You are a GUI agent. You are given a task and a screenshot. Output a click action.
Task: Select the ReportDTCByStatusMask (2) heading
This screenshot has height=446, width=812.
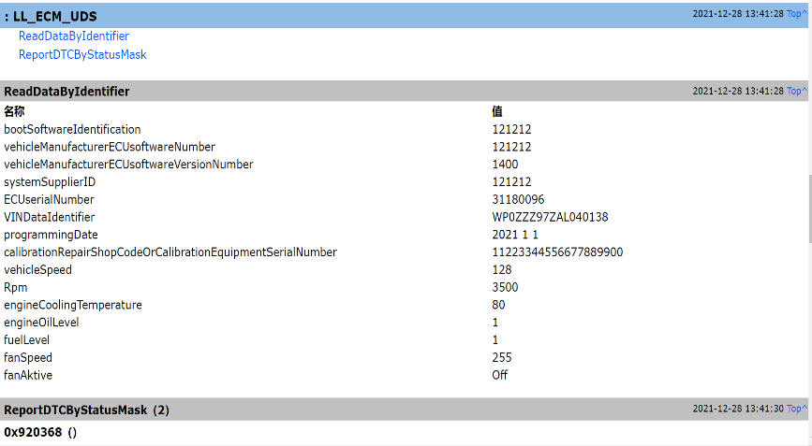[x=86, y=410]
